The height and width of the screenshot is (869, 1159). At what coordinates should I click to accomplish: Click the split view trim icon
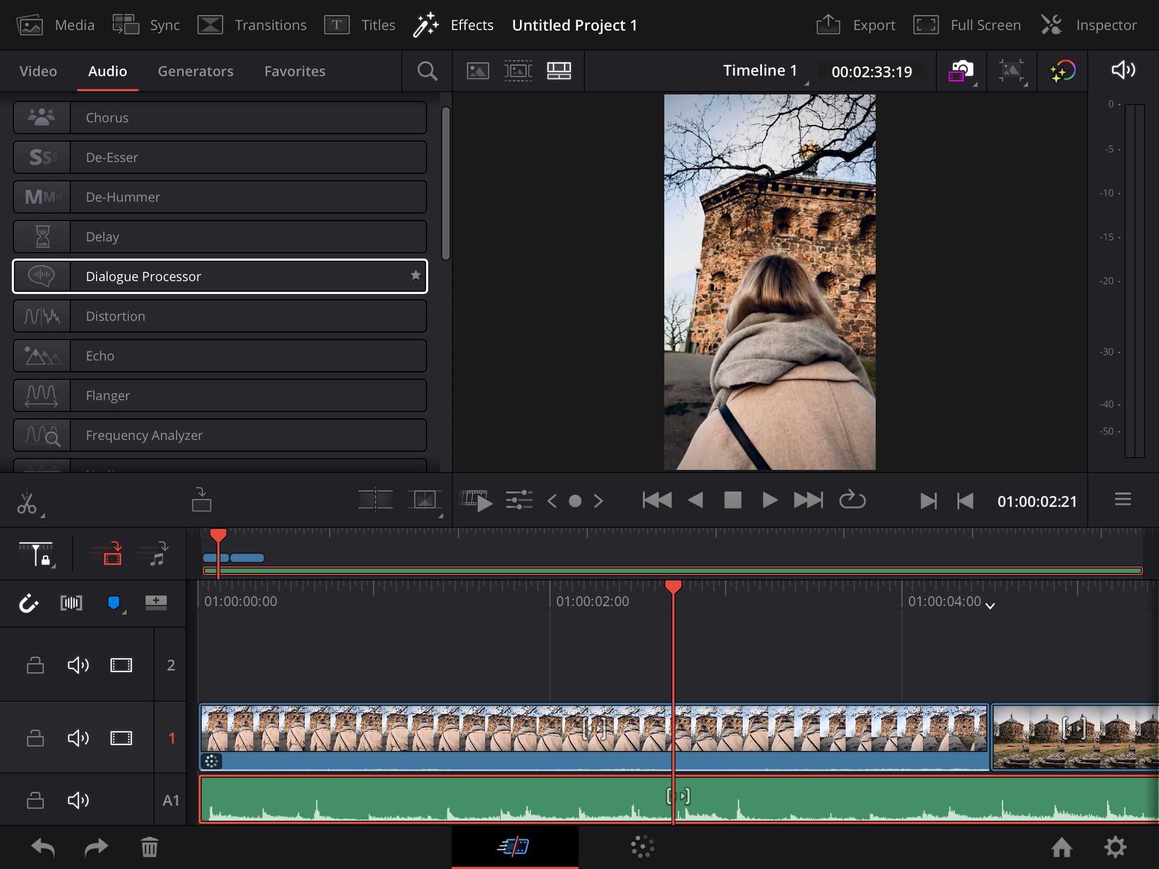click(x=375, y=499)
